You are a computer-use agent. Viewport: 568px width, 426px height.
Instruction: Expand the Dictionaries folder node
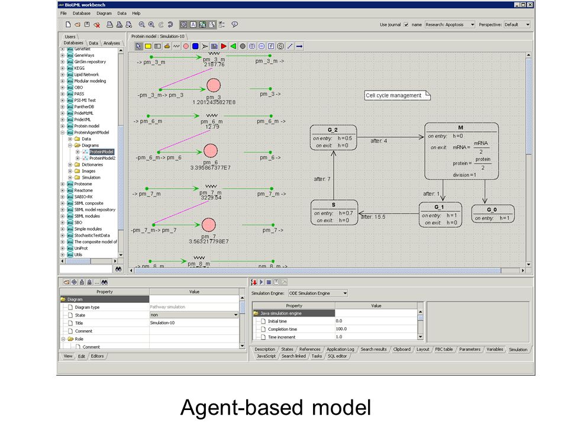pyautogui.click(x=70, y=165)
